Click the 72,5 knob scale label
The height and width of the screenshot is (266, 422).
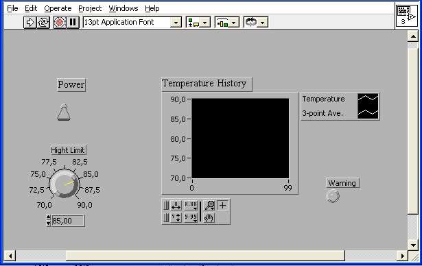(x=36, y=190)
